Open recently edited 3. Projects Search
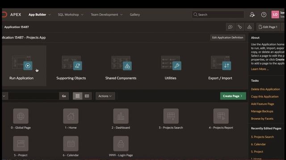 point(262,137)
